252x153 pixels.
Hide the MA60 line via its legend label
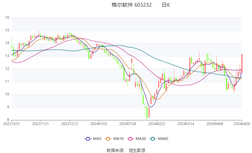(163, 139)
